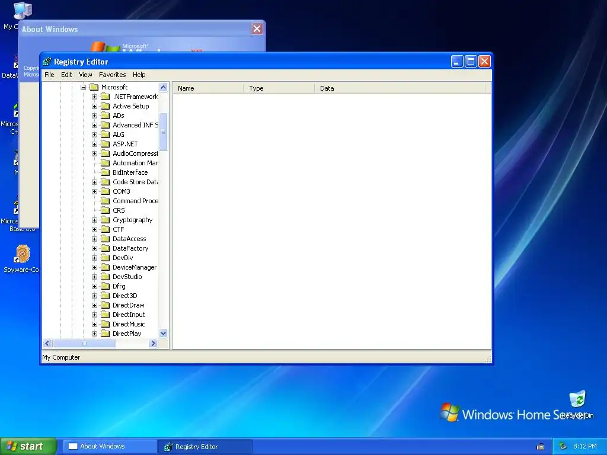Click the vertical scrollbar thumb in tree
607x455 pixels.
[x=164, y=132]
